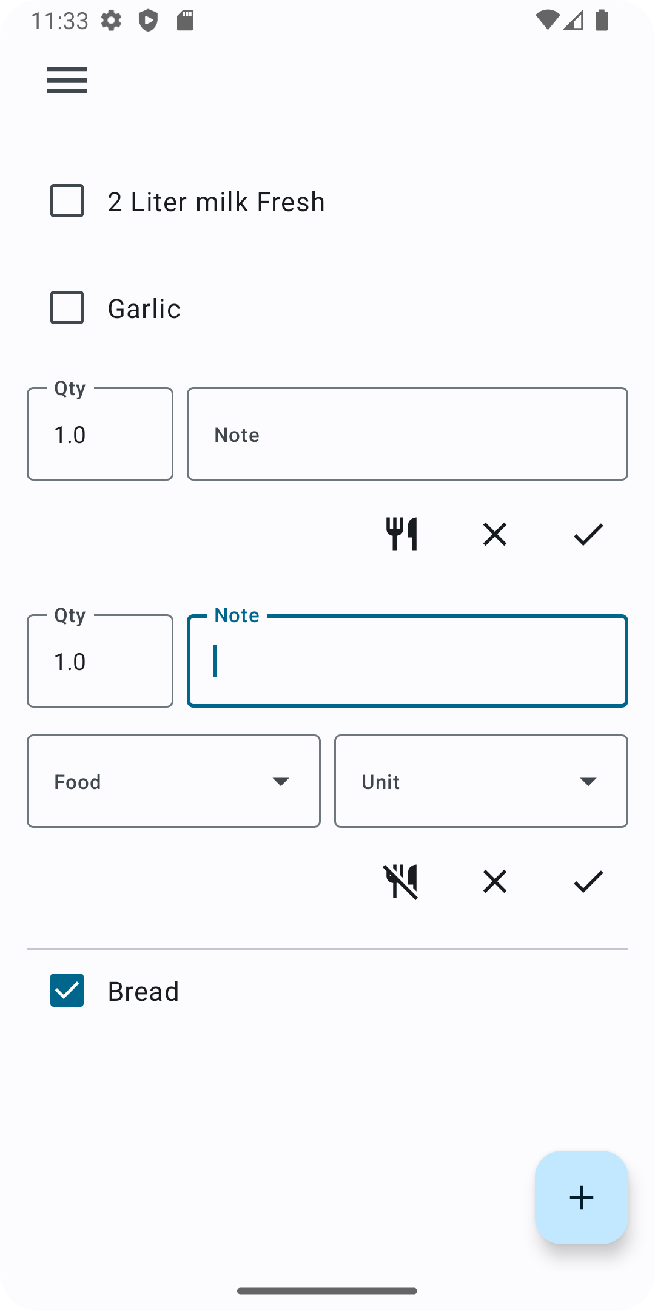Viewport: 655px width, 1311px height.
Task: Edit the second Qty value field
Action: pos(100,662)
